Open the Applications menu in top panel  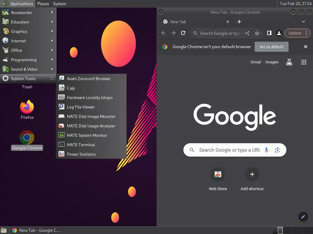(17, 4)
